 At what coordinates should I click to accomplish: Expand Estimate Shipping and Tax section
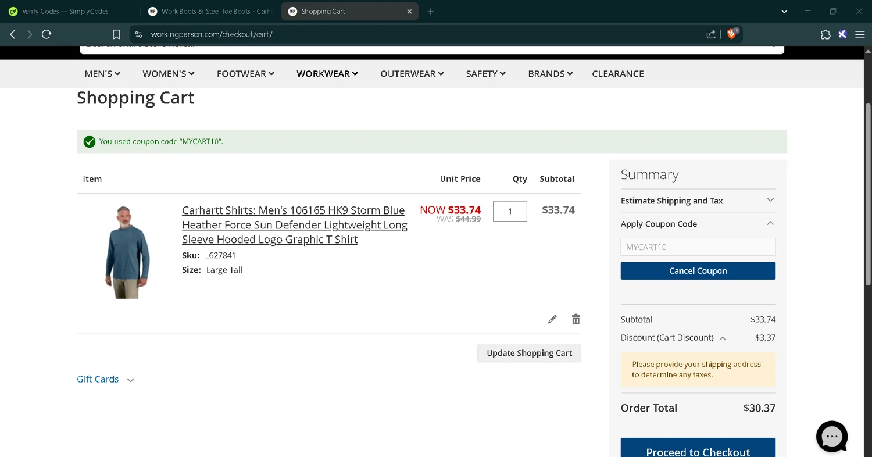click(x=698, y=201)
